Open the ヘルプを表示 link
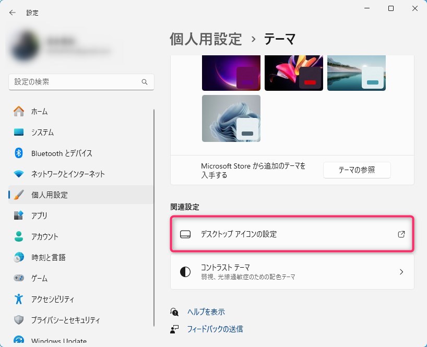The image size is (427, 347). (x=206, y=312)
